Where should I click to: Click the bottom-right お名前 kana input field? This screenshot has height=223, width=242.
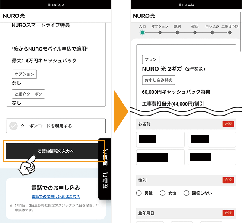[212, 157]
